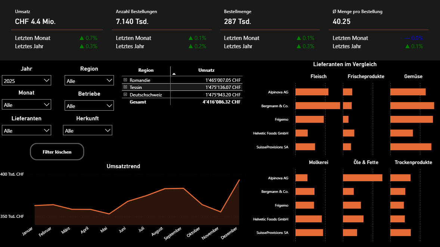Click green up arrow for Umsatz Letzten Monat

coord(81,38)
